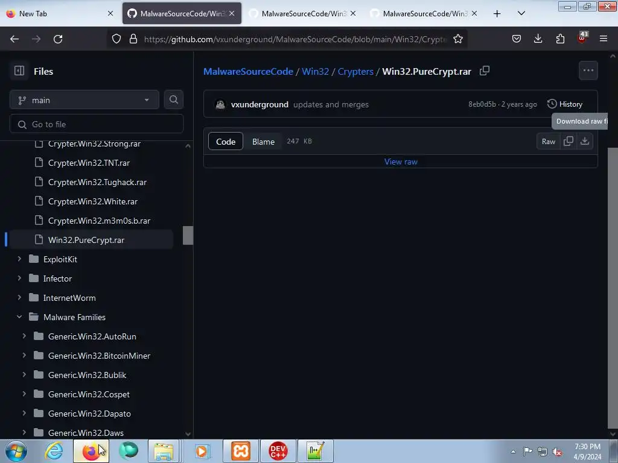618x463 pixels.
Task: Click the muted volume tray icon
Action: coord(557,452)
